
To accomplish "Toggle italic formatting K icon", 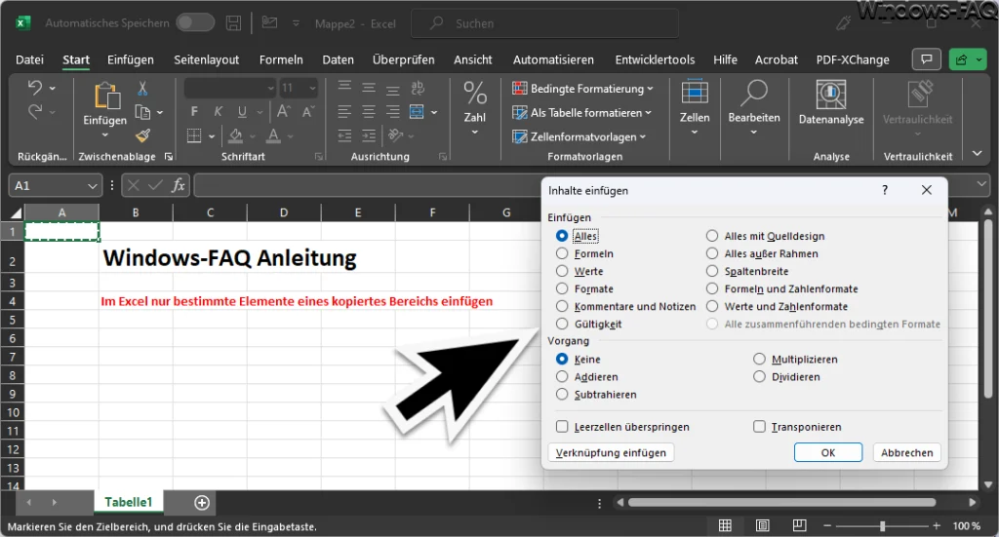I will [218, 112].
